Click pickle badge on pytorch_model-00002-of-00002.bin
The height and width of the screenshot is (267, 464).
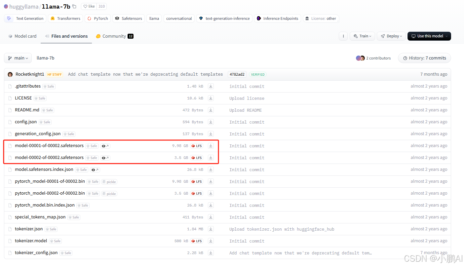point(109,194)
